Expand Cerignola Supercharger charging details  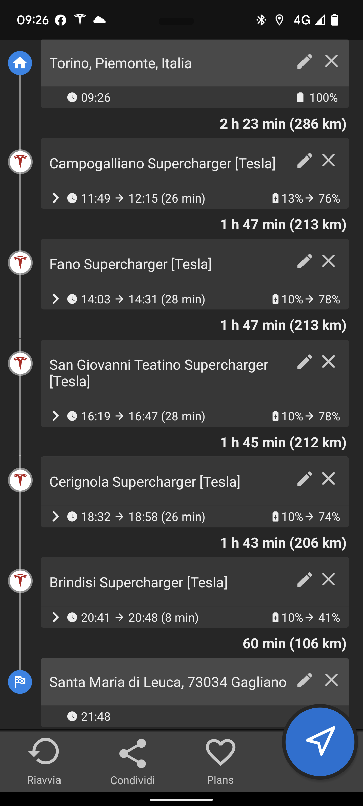tap(56, 517)
